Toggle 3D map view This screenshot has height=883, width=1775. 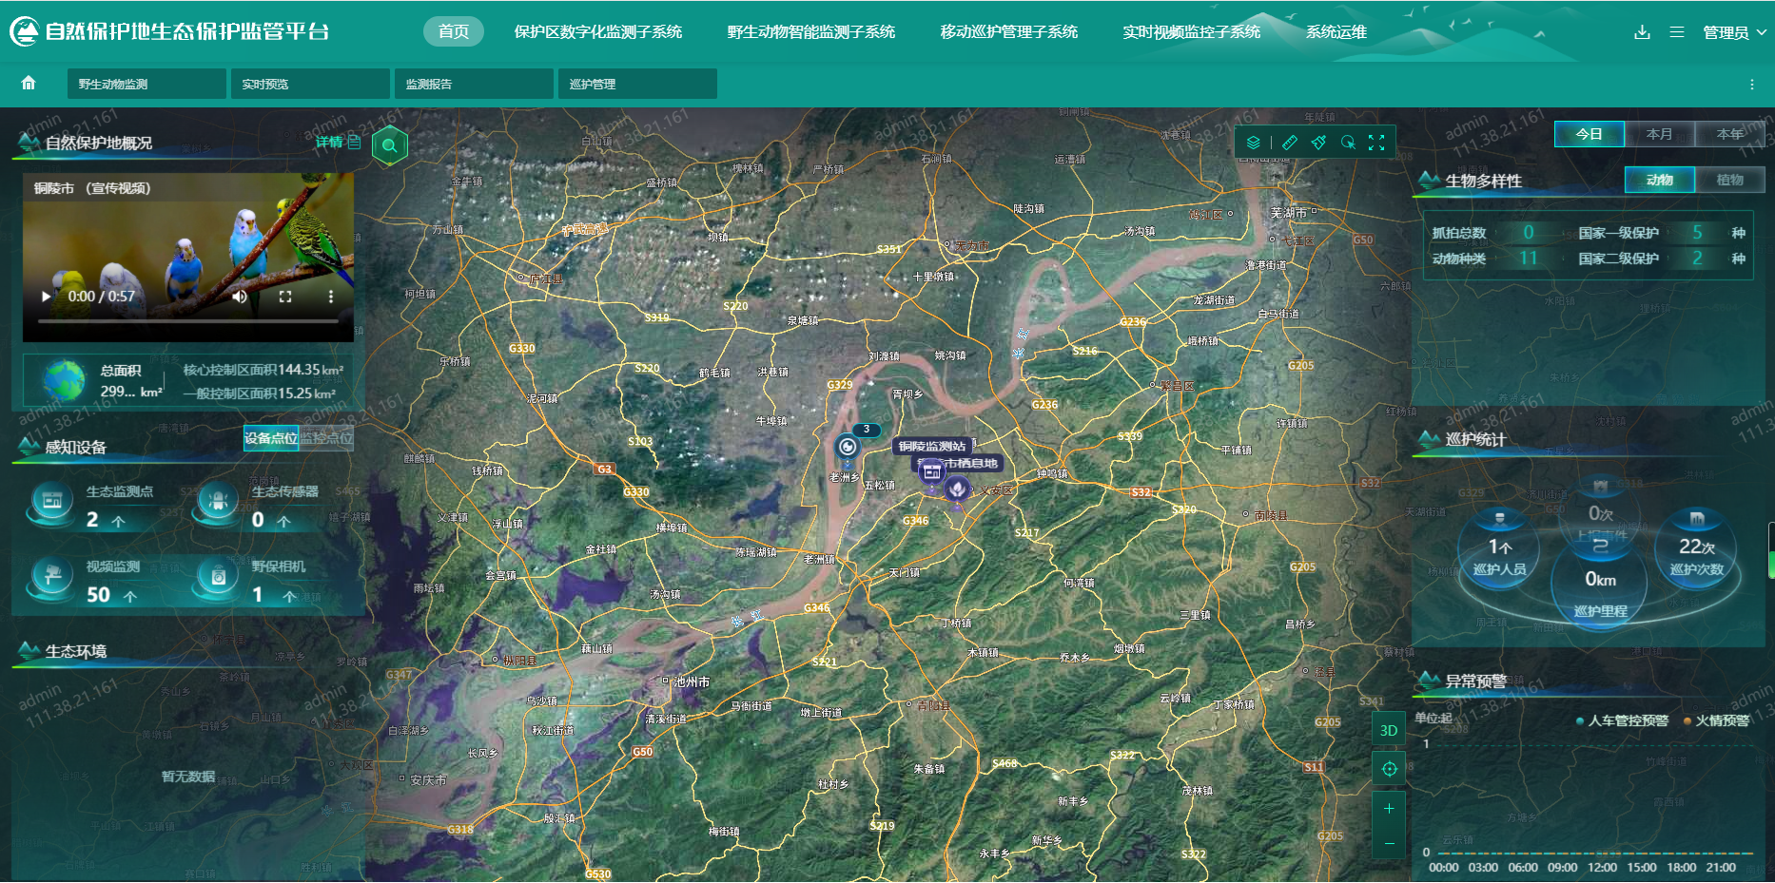(1389, 730)
